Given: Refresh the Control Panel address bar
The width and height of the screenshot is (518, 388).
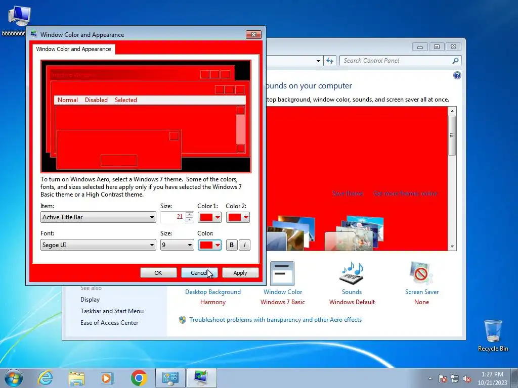Looking at the screenshot, I should click(x=330, y=61).
